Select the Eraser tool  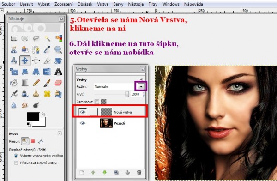click(58, 83)
